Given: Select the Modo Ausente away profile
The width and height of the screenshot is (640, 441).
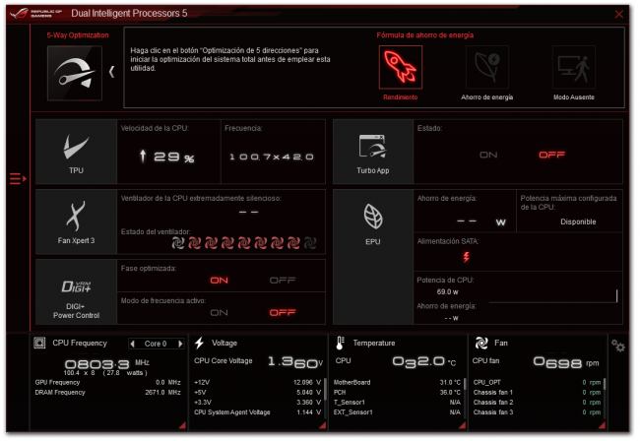Looking at the screenshot, I should point(573,67).
